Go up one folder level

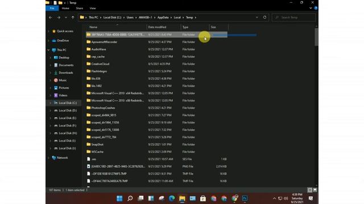[73, 18]
